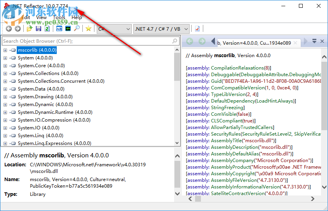Click the green forward arrow in the code pane
Screen dimensions: 328x211
click(x=202, y=41)
